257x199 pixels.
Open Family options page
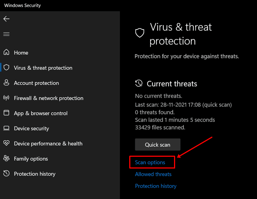[31, 159]
